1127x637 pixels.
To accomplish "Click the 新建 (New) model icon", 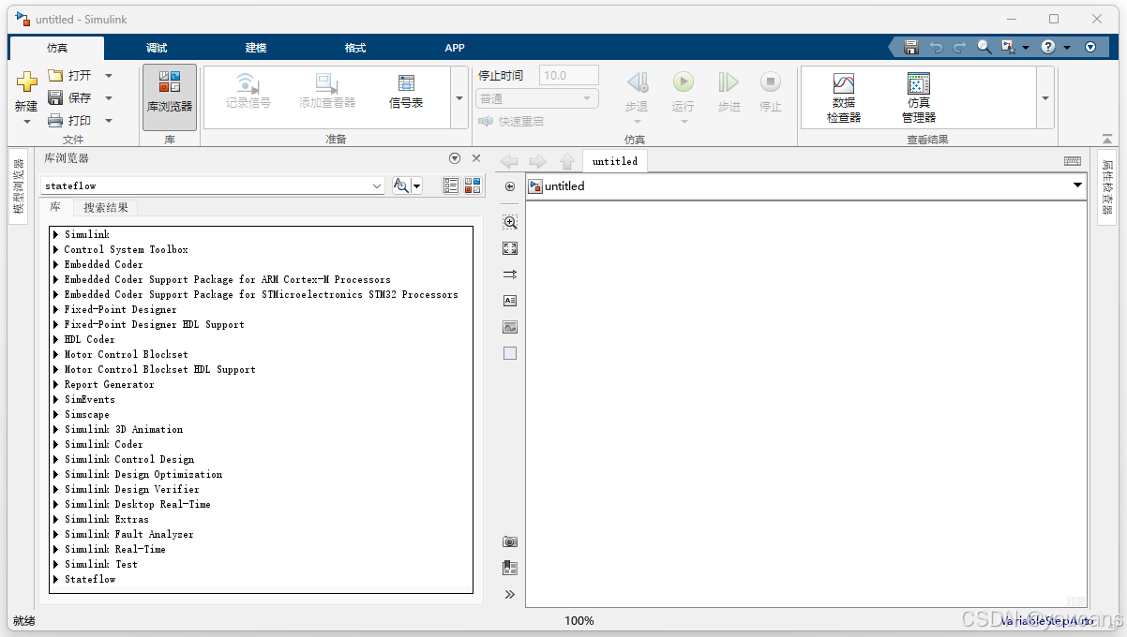I will (26, 82).
